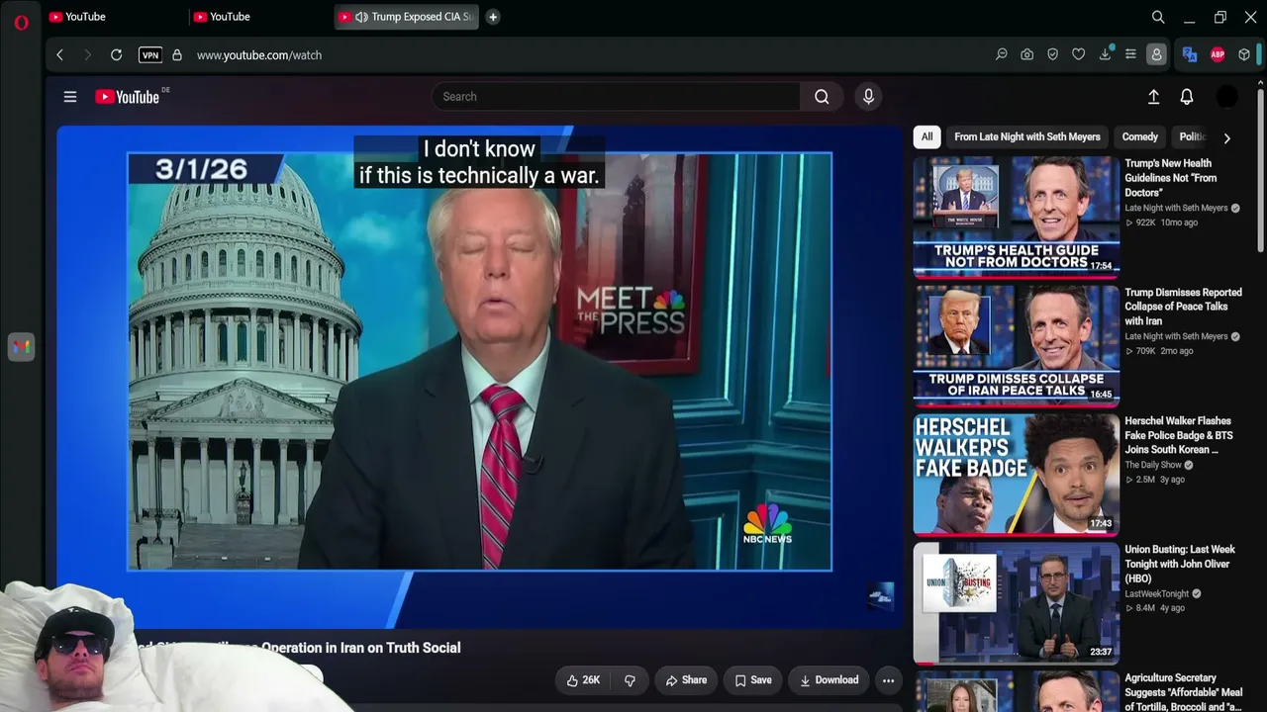This screenshot has height=712, width=1267.
Task: Open "Trump's New Health Guidelines" title link
Action: click(1171, 178)
